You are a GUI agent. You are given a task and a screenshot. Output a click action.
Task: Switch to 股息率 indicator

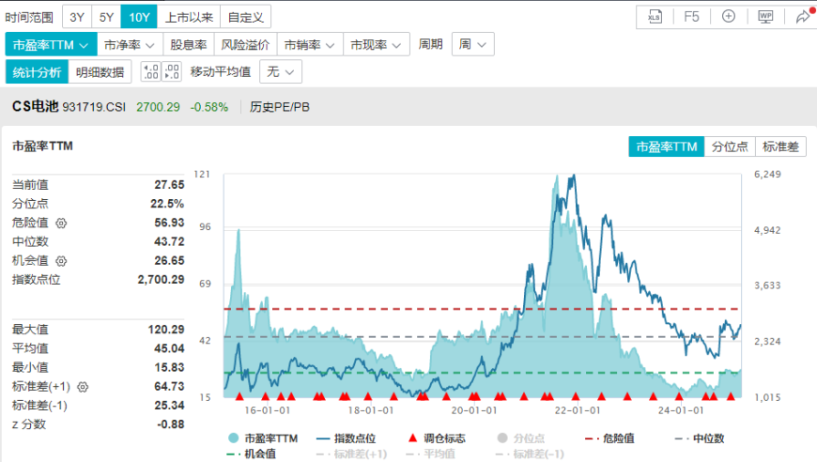pos(189,45)
